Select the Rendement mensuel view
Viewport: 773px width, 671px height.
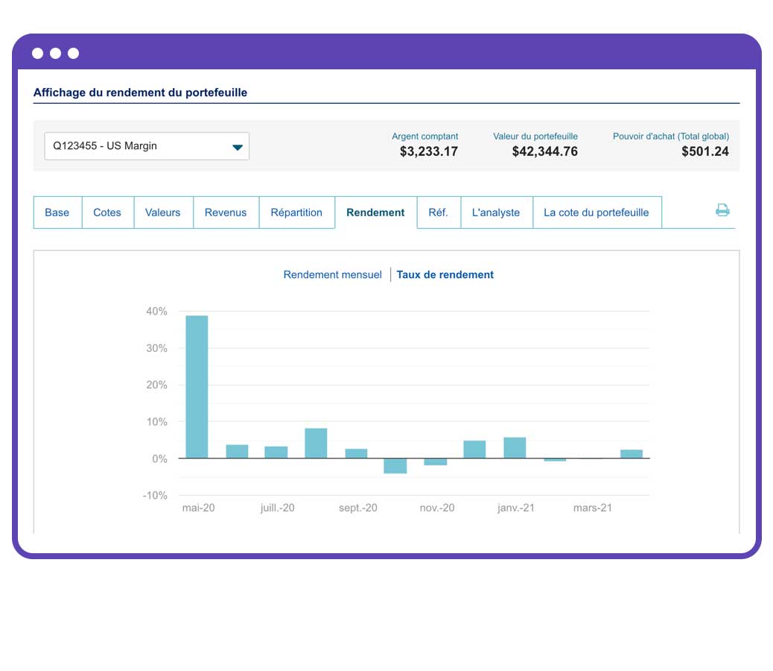click(x=332, y=274)
